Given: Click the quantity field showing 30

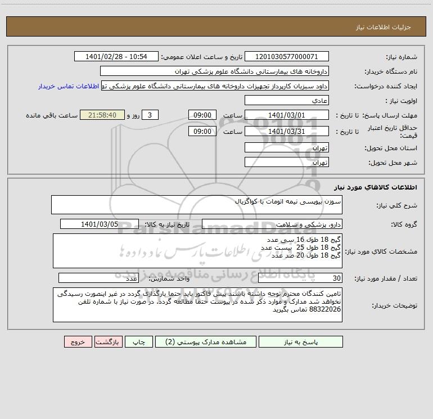Looking at the screenshot, I should [300, 278].
